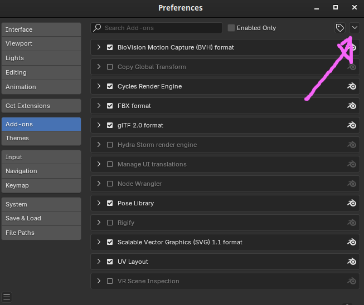Click the Blender logo icon on Cycles Render Engine row
364x305 pixels.
tap(352, 86)
